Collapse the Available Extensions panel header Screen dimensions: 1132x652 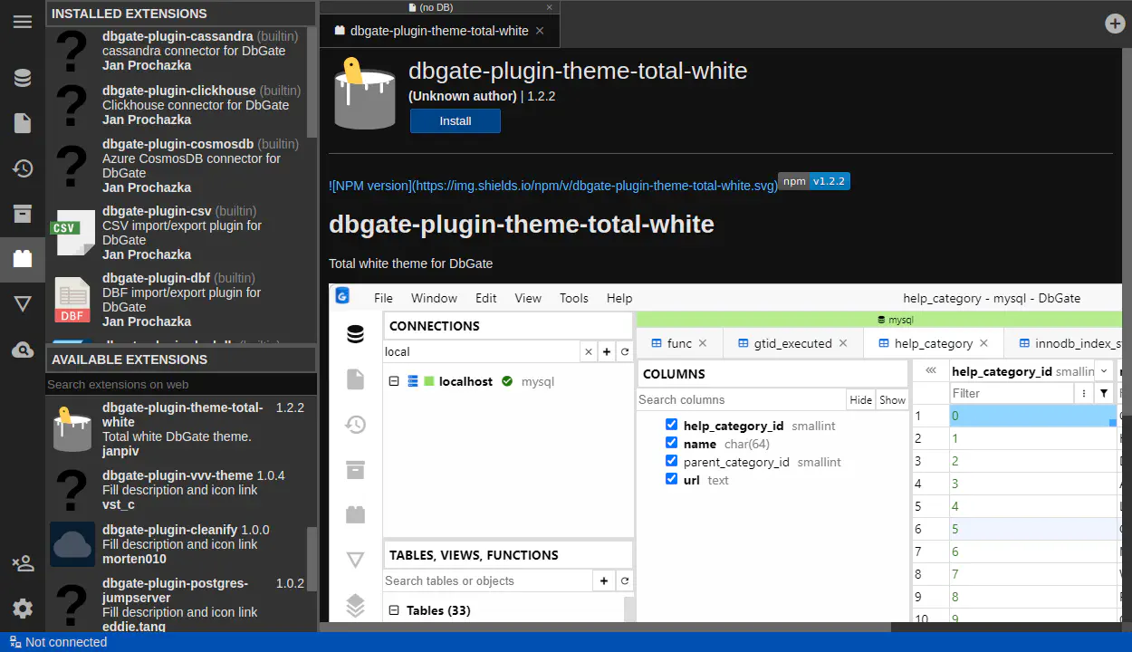[x=181, y=360]
